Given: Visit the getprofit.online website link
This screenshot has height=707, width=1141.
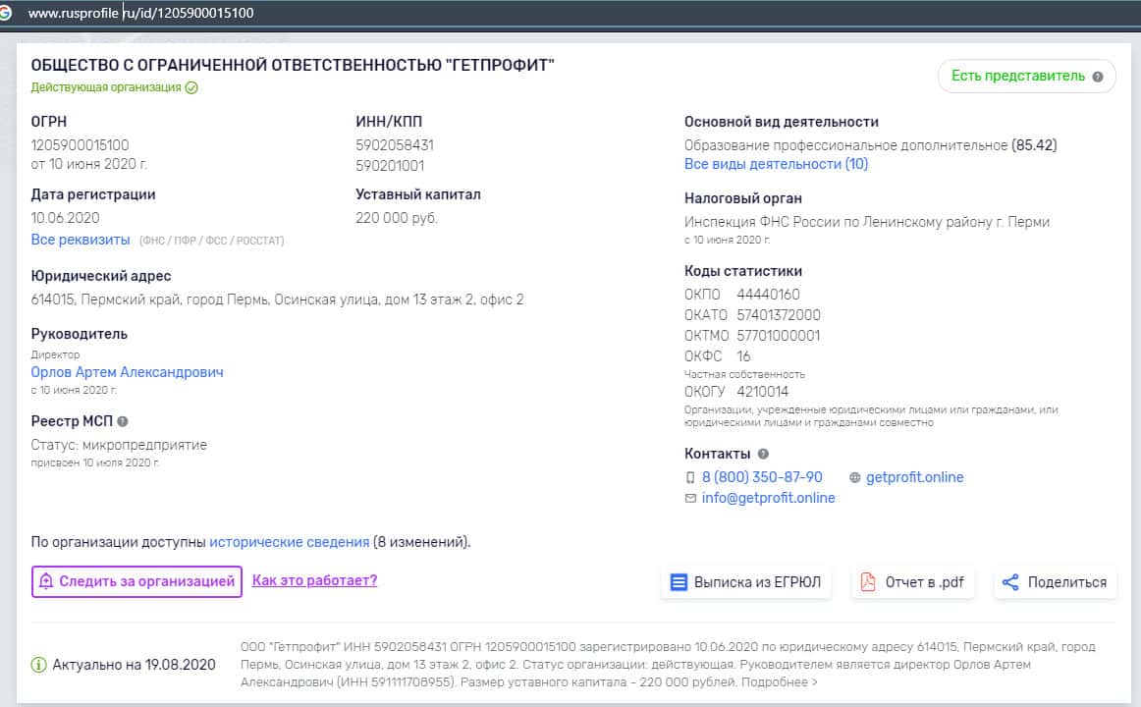Looking at the screenshot, I should tap(915, 478).
